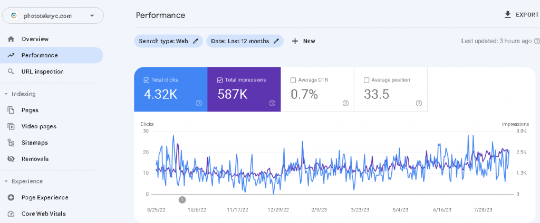
Task: Click the Performance page heading
Action: [160, 15]
